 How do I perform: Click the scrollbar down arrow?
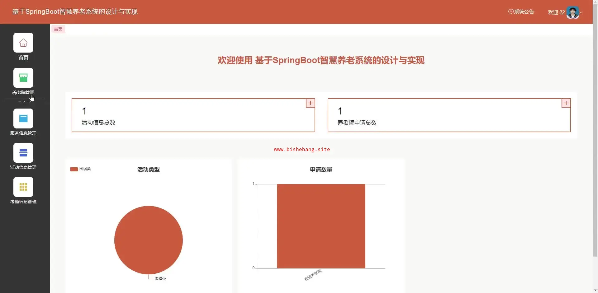[596, 291]
